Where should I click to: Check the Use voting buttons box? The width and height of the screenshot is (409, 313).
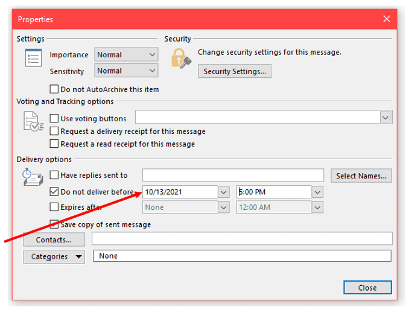54,119
